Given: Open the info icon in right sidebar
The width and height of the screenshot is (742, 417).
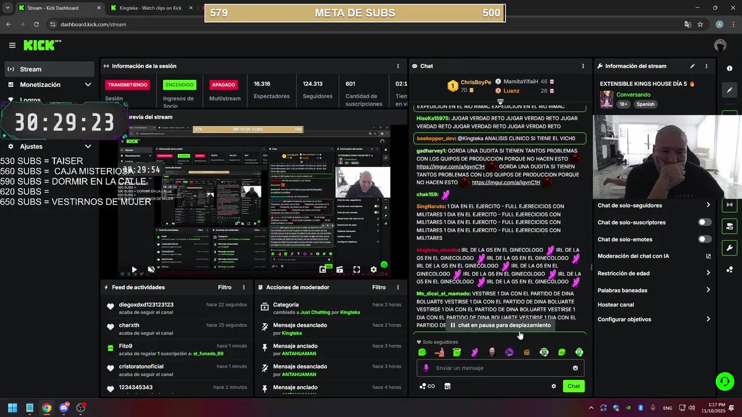Looking at the screenshot, I should 729,68.
